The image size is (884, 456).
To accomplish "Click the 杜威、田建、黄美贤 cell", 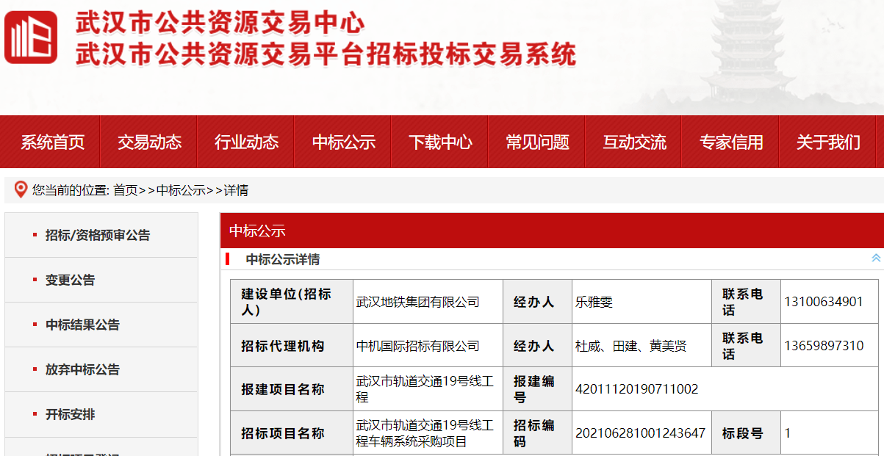I will [642, 346].
